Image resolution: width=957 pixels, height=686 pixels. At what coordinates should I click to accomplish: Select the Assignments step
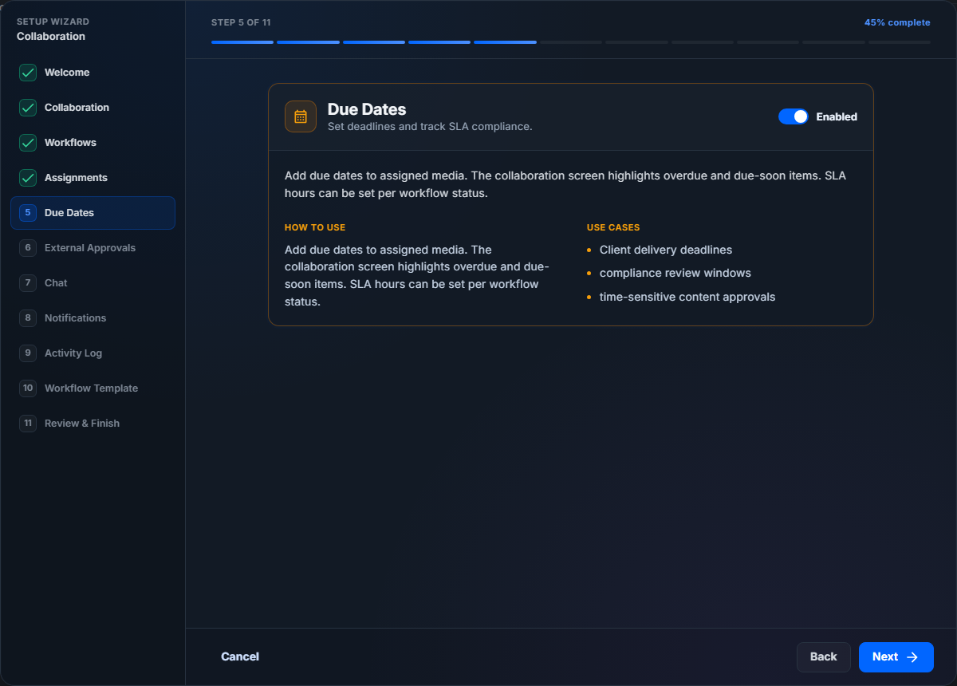click(x=93, y=178)
